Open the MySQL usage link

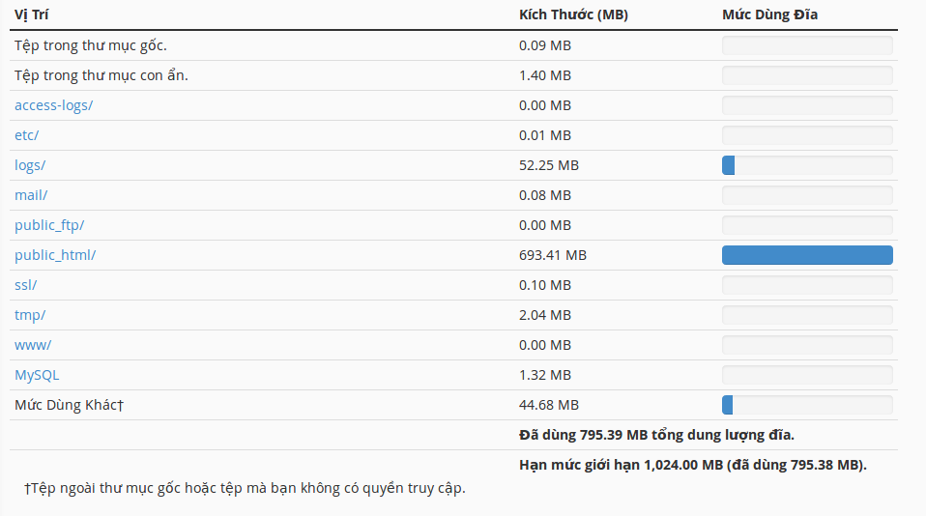point(37,375)
